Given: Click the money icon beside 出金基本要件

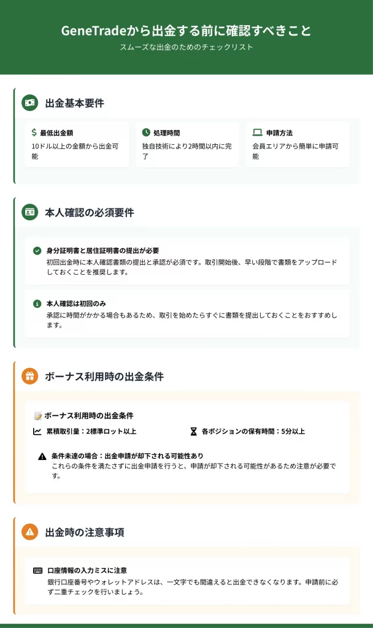Looking at the screenshot, I should (x=29, y=103).
